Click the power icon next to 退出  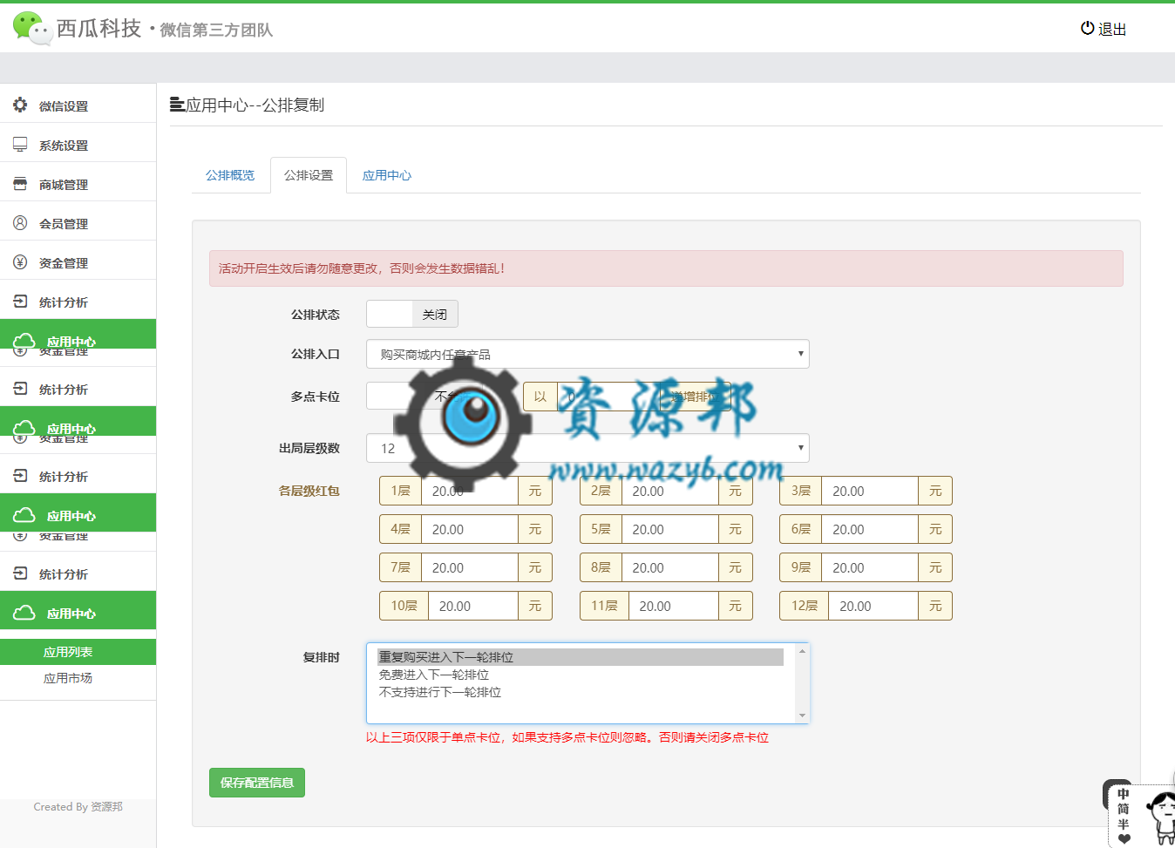point(1087,28)
